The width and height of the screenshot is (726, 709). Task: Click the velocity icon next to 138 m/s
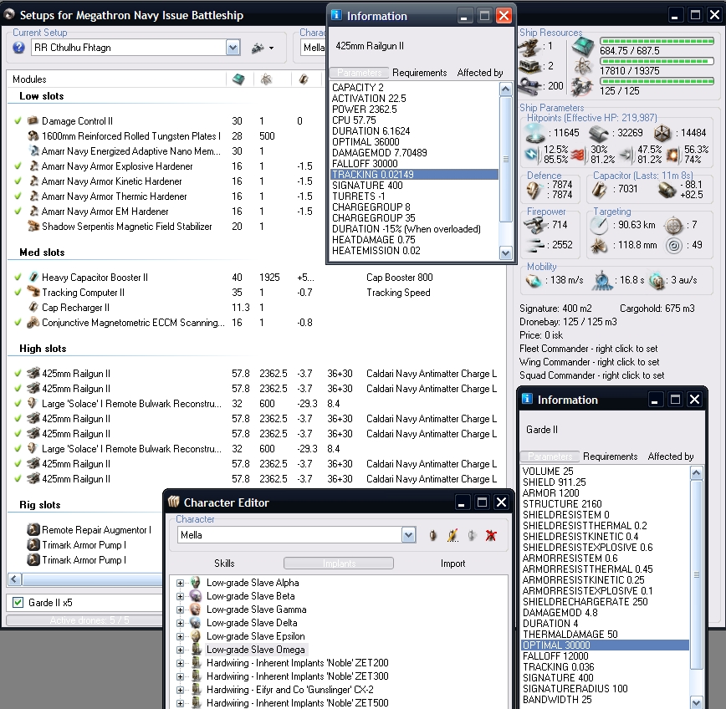(534, 280)
